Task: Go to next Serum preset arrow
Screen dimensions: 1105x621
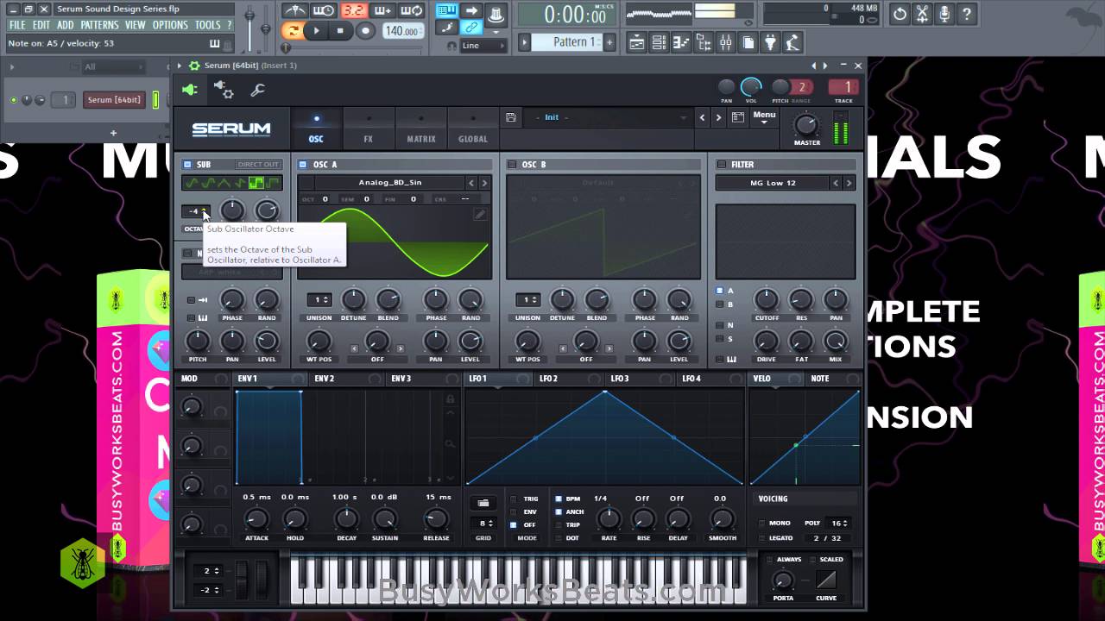Action: [x=718, y=117]
